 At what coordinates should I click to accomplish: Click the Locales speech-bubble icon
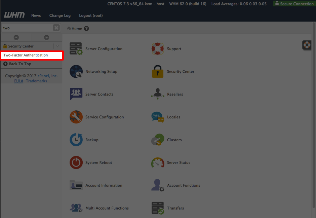click(x=157, y=117)
